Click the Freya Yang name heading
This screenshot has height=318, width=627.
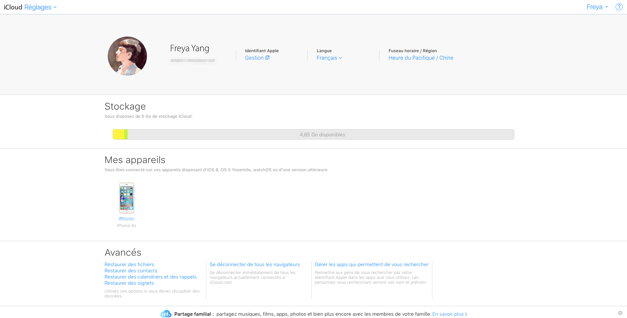point(190,49)
